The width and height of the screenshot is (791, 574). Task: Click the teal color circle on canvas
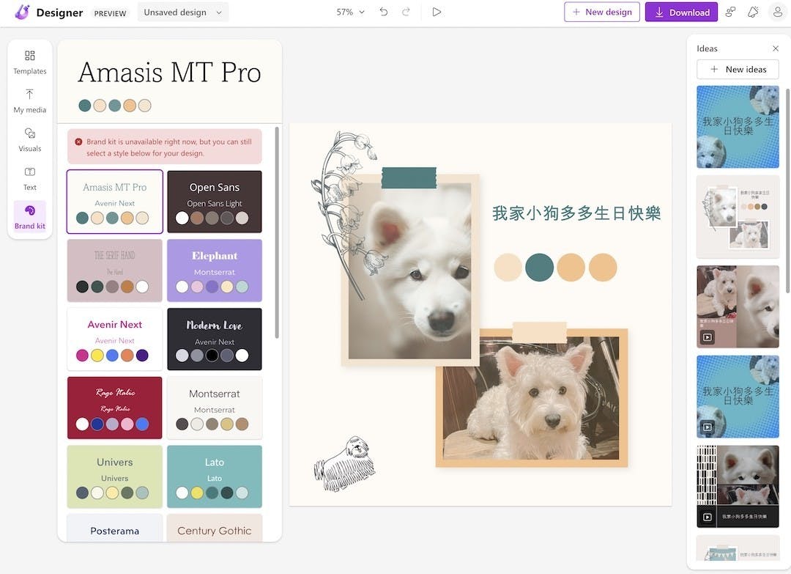(539, 268)
